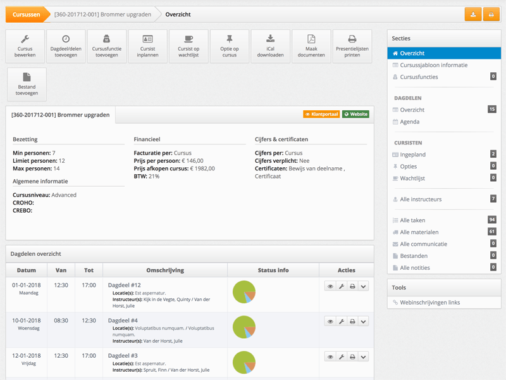Viewport: 506px width, 380px height.
Task: Click Cursist op wachtlijst button
Action: (x=188, y=46)
